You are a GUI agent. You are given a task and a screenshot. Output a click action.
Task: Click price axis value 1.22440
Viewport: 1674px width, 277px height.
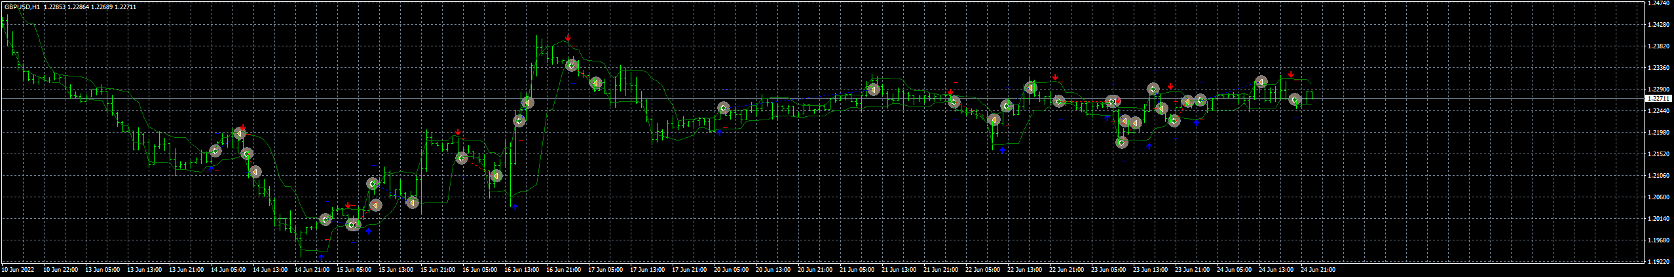pos(1657,111)
